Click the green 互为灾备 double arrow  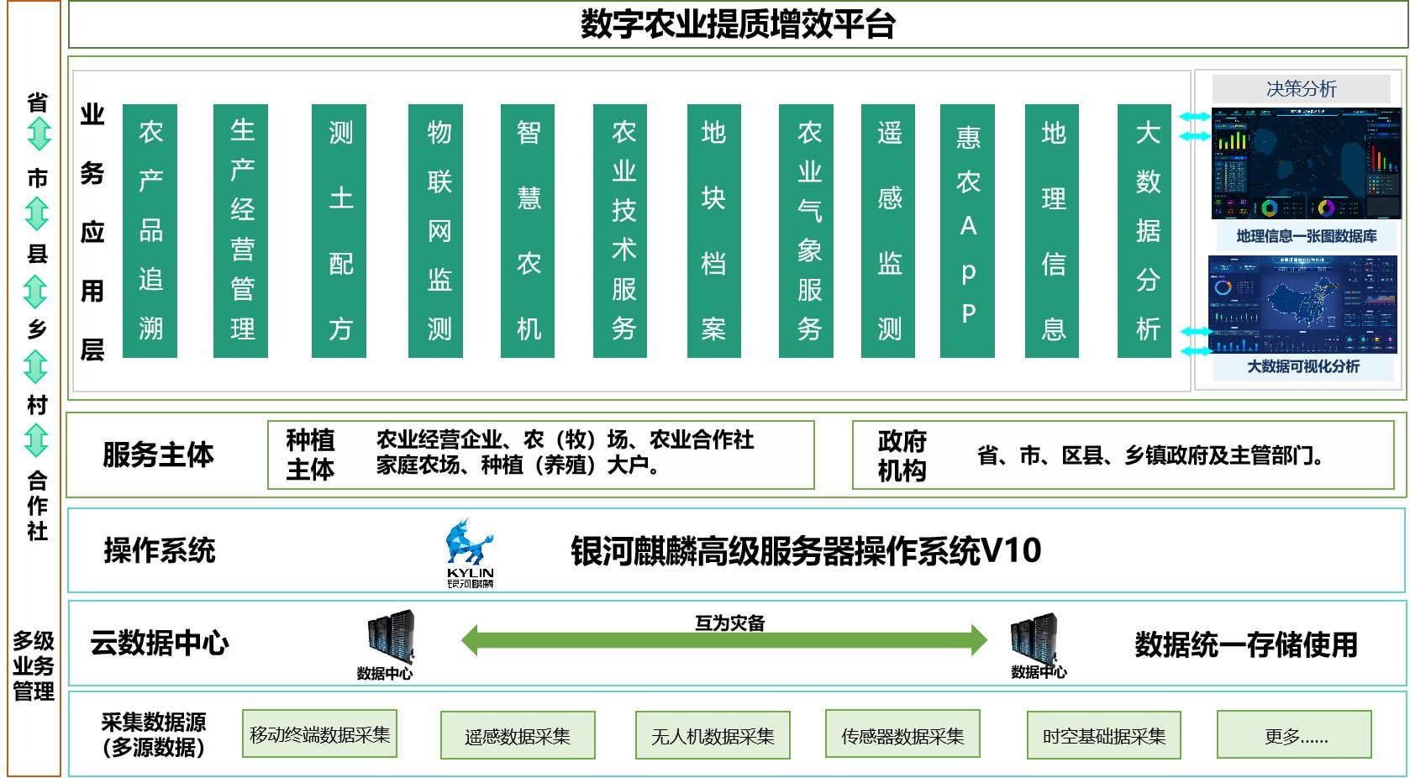click(724, 640)
